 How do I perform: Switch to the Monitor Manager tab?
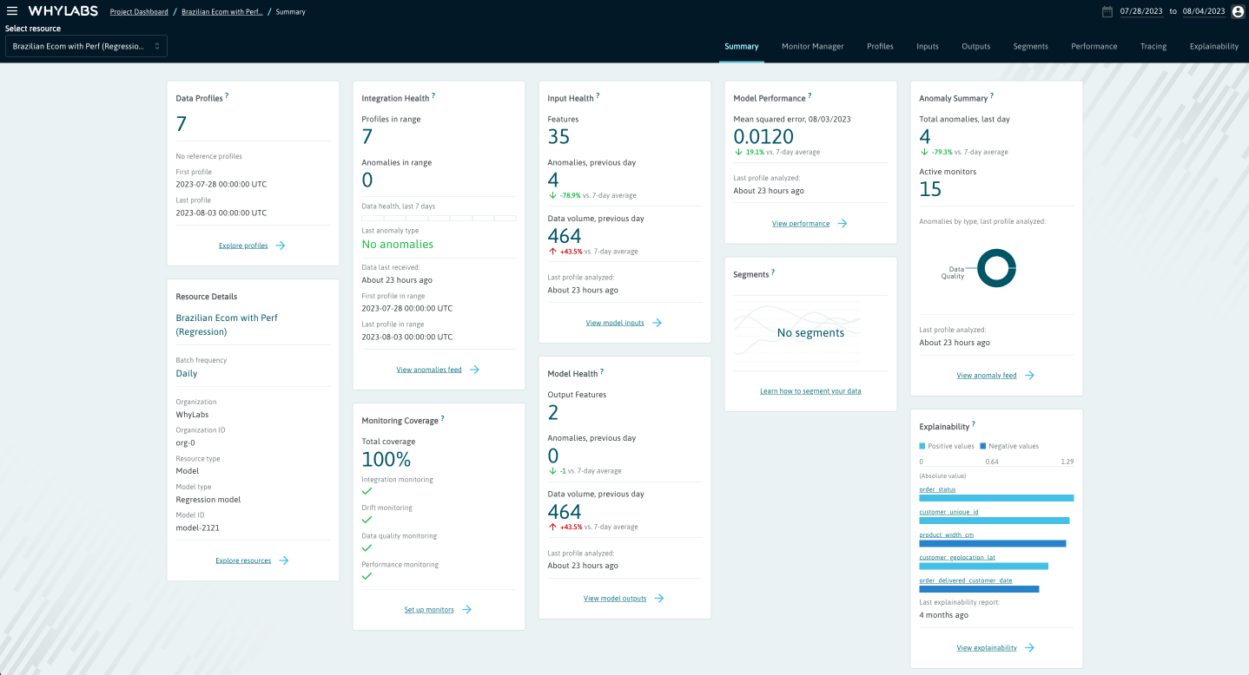(x=812, y=46)
